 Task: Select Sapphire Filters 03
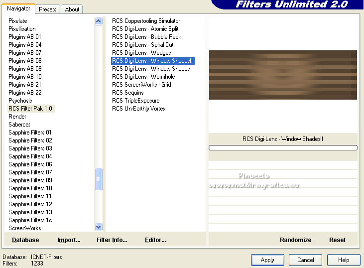click(x=30, y=148)
